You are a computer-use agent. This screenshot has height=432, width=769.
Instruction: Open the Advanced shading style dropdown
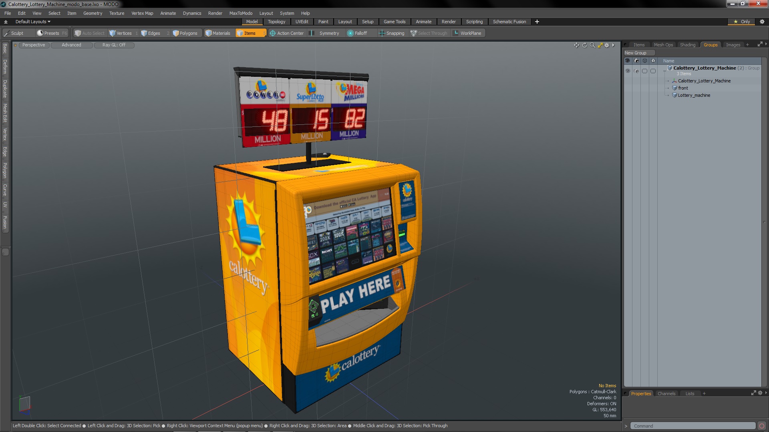[71, 45]
